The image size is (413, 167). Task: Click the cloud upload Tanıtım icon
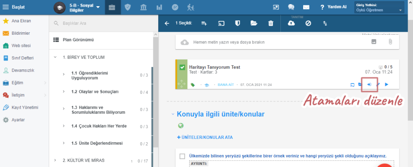coord(291,24)
